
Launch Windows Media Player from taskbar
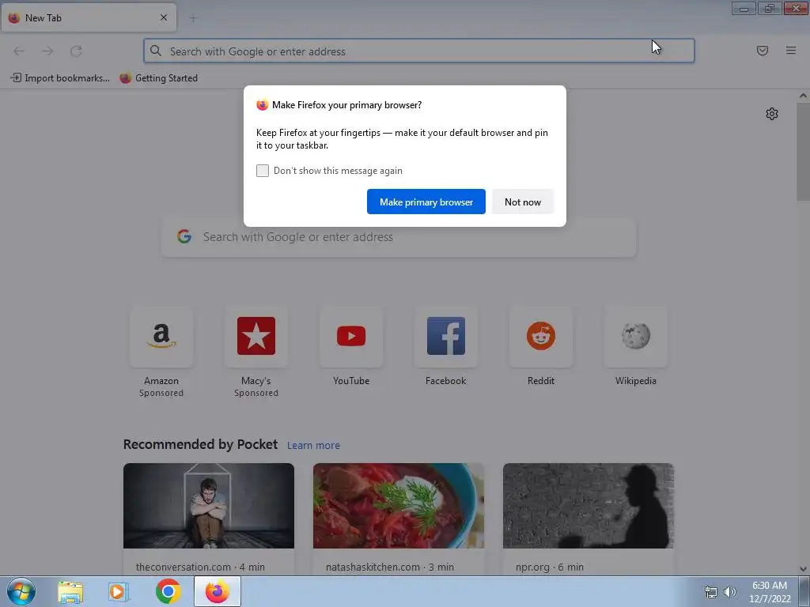tap(119, 592)
